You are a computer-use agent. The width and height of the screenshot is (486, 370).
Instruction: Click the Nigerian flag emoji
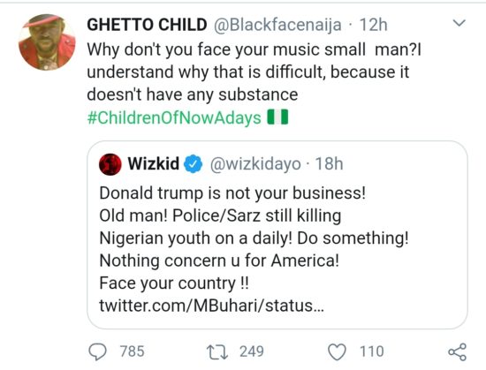277,117
